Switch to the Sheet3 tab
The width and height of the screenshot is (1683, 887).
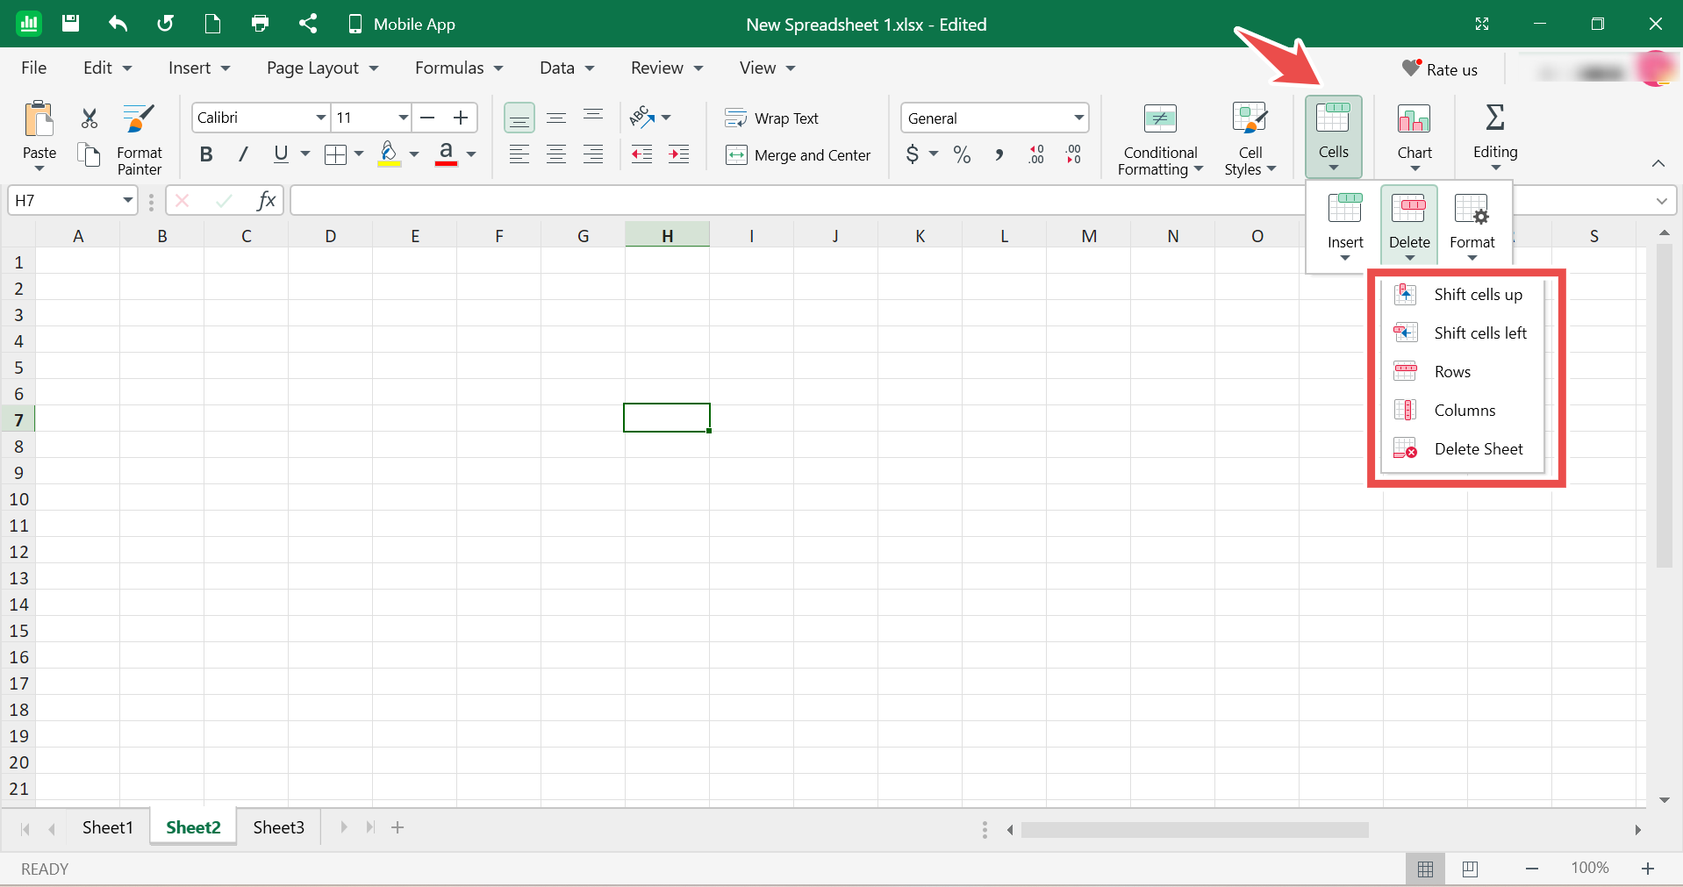coord(277,826)
